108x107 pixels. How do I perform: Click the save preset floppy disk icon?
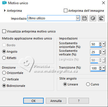[84, 18]
